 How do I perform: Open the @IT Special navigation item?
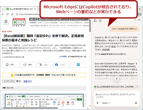pos(75,19)
